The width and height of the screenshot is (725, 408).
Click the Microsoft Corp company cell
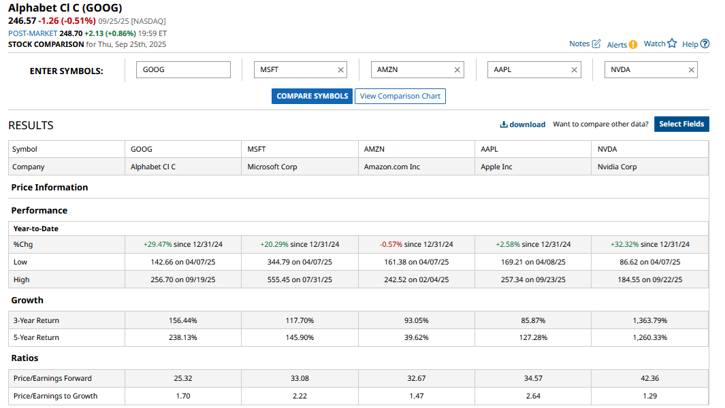[x=300, y=167]
